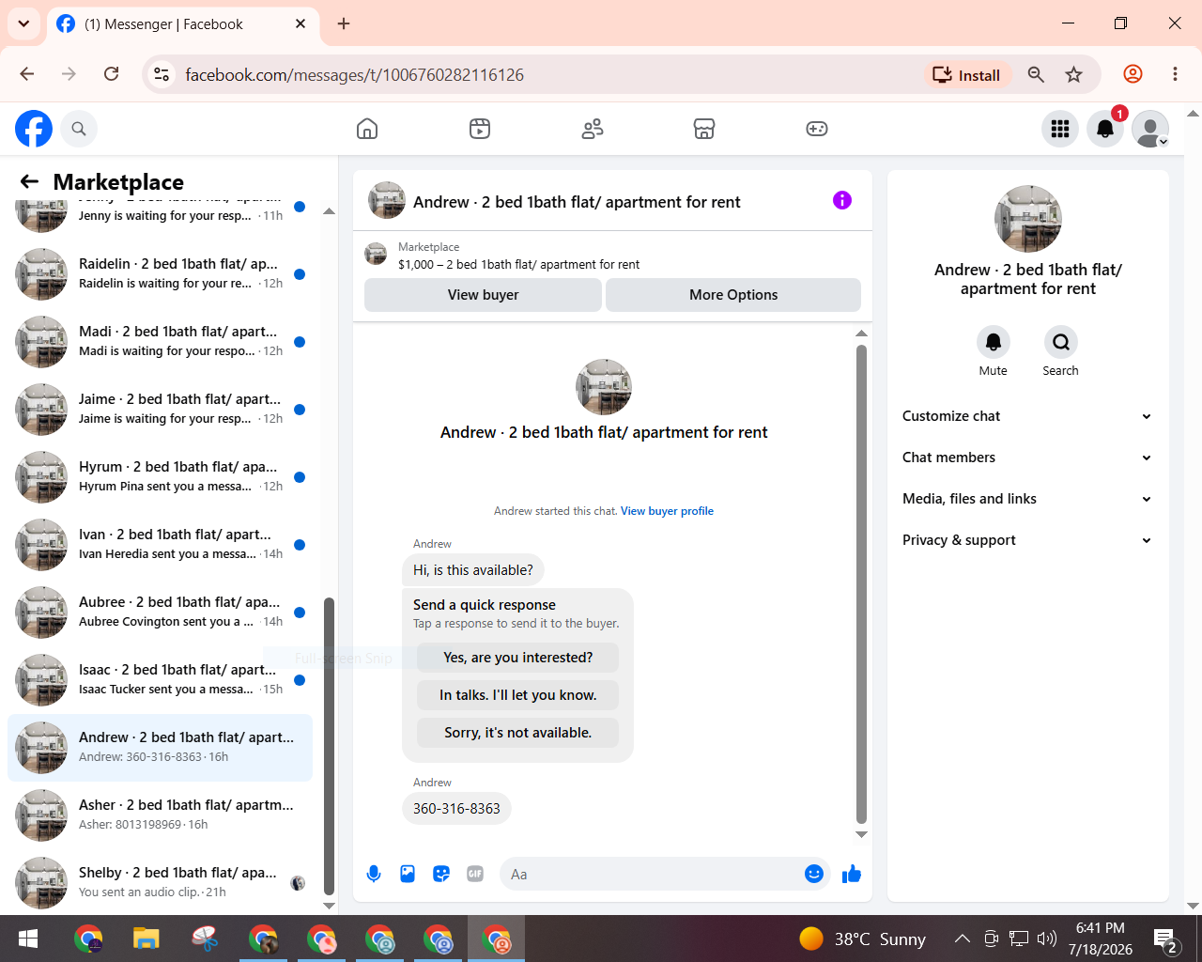Open the Snipping Tool from taskbar
The image size is (1202, 962).
click(204, 939)
